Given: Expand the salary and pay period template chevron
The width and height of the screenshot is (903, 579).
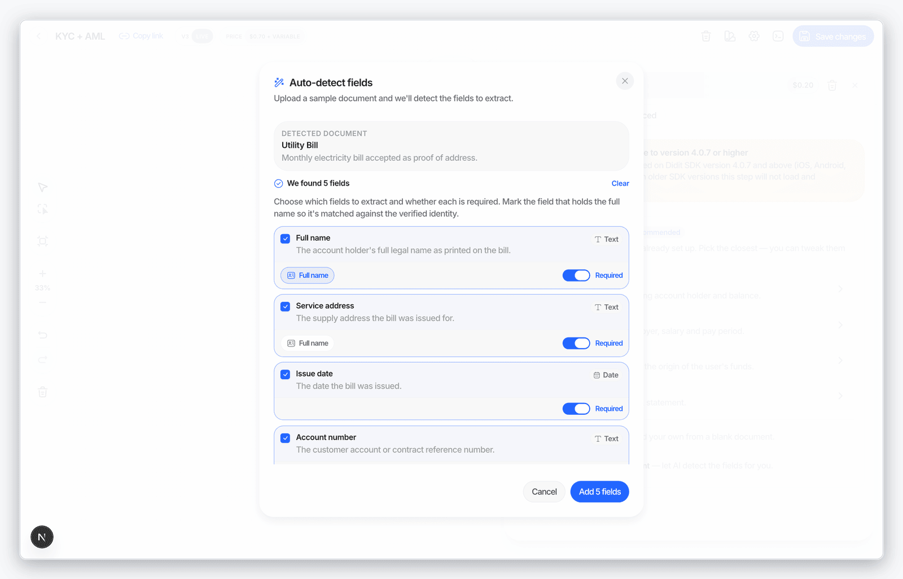Looking at the screenshot, I should pos(840,325).
